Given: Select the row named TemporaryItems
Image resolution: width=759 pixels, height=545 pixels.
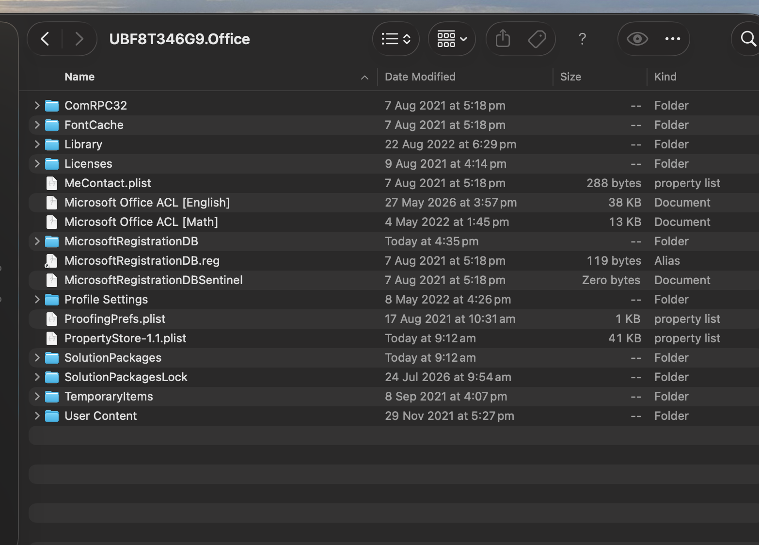Looking at the screenshot, I should [x=394, y=396].
